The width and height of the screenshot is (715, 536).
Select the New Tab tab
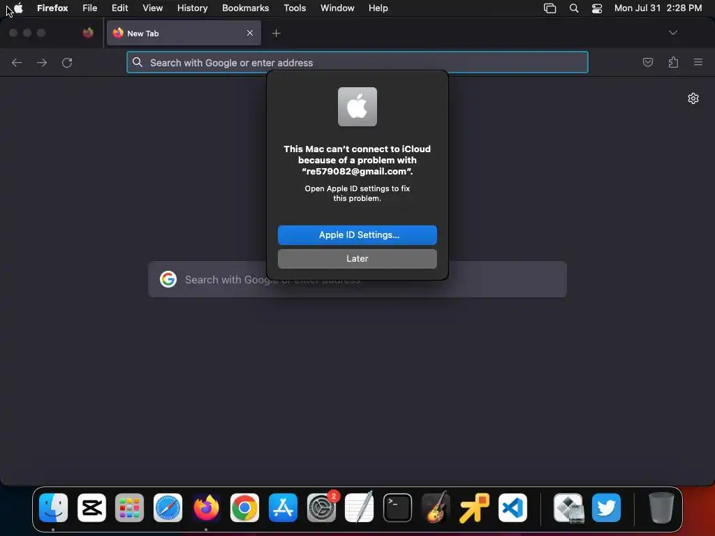point(184,33)
